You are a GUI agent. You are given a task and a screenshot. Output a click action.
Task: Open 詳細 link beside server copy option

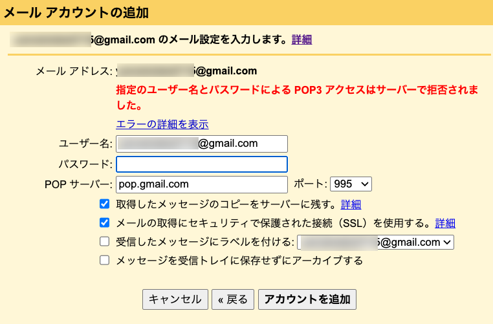coord(351,204)
